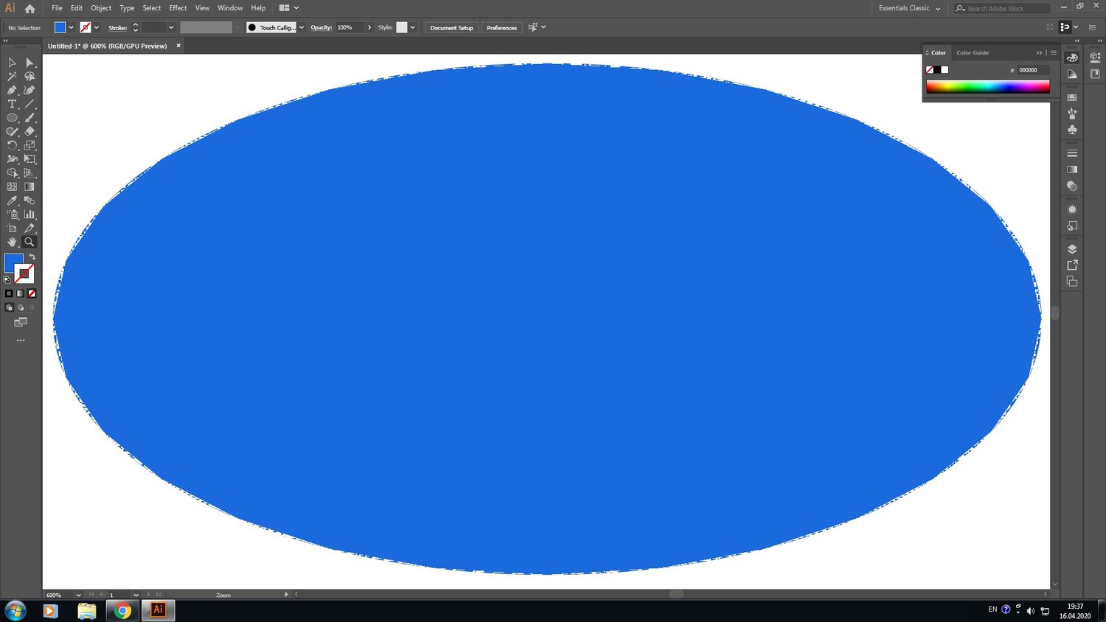
Task: Open the fill color dropdown in control bar
Action: coord(71,27)
